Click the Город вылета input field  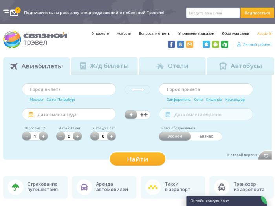point(69,89)
